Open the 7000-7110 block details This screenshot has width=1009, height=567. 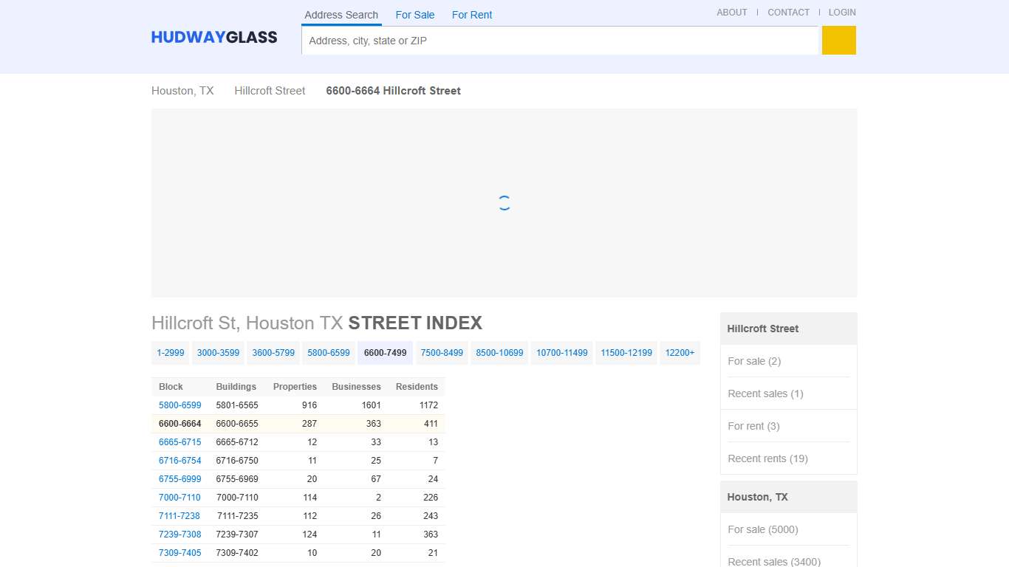pyautogui.click(x=179, y=497)
